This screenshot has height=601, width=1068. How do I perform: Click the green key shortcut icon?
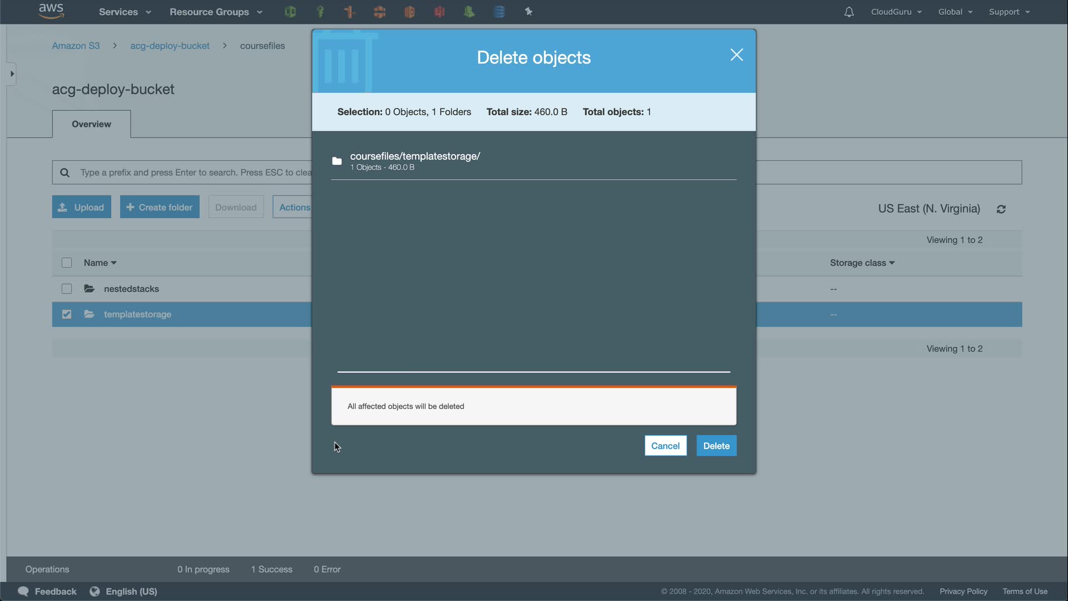[x=320, y=12]
